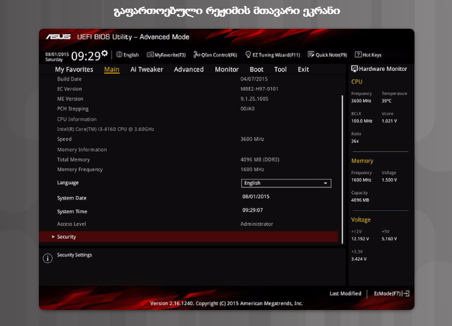Switch to the Ai Tweaker tab

(x=146, y=70)
